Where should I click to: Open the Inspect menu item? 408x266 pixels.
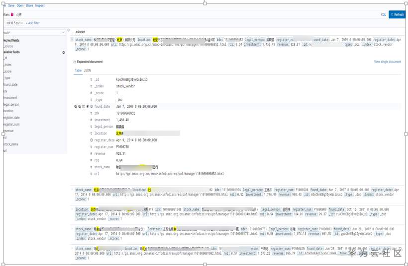coord(40,5)
